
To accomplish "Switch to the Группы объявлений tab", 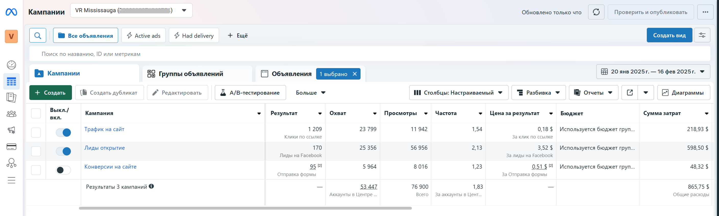I will pos(191,74).
